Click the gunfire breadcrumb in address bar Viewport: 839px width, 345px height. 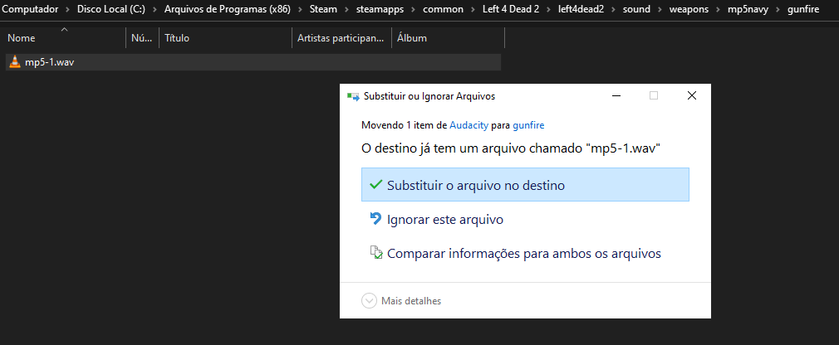pyautogui.click(x=803, y=9)
